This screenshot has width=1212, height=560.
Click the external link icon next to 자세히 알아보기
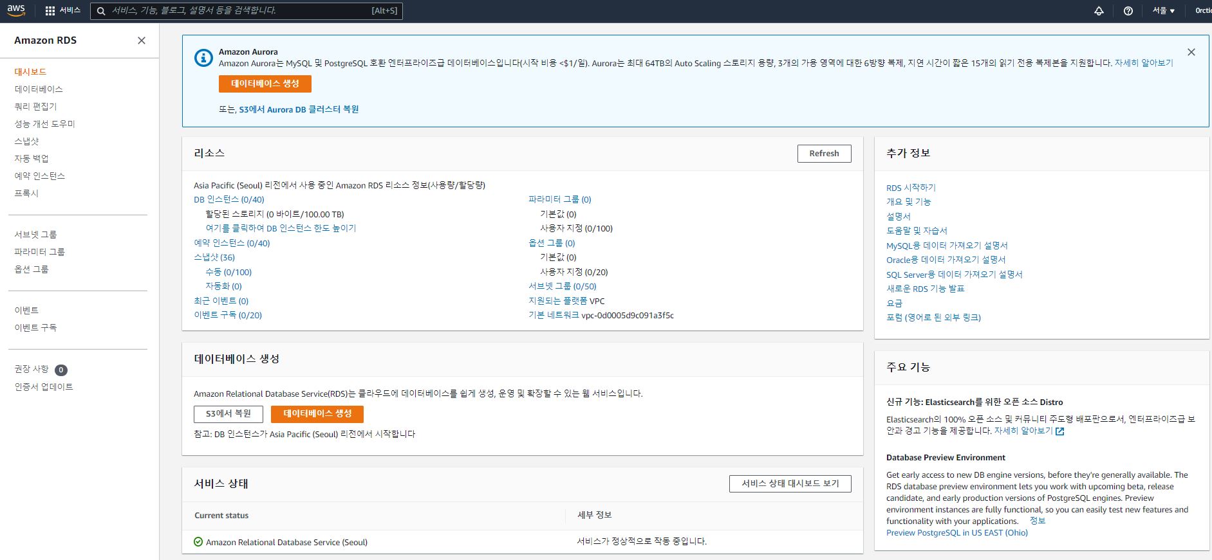[1059, 431]
